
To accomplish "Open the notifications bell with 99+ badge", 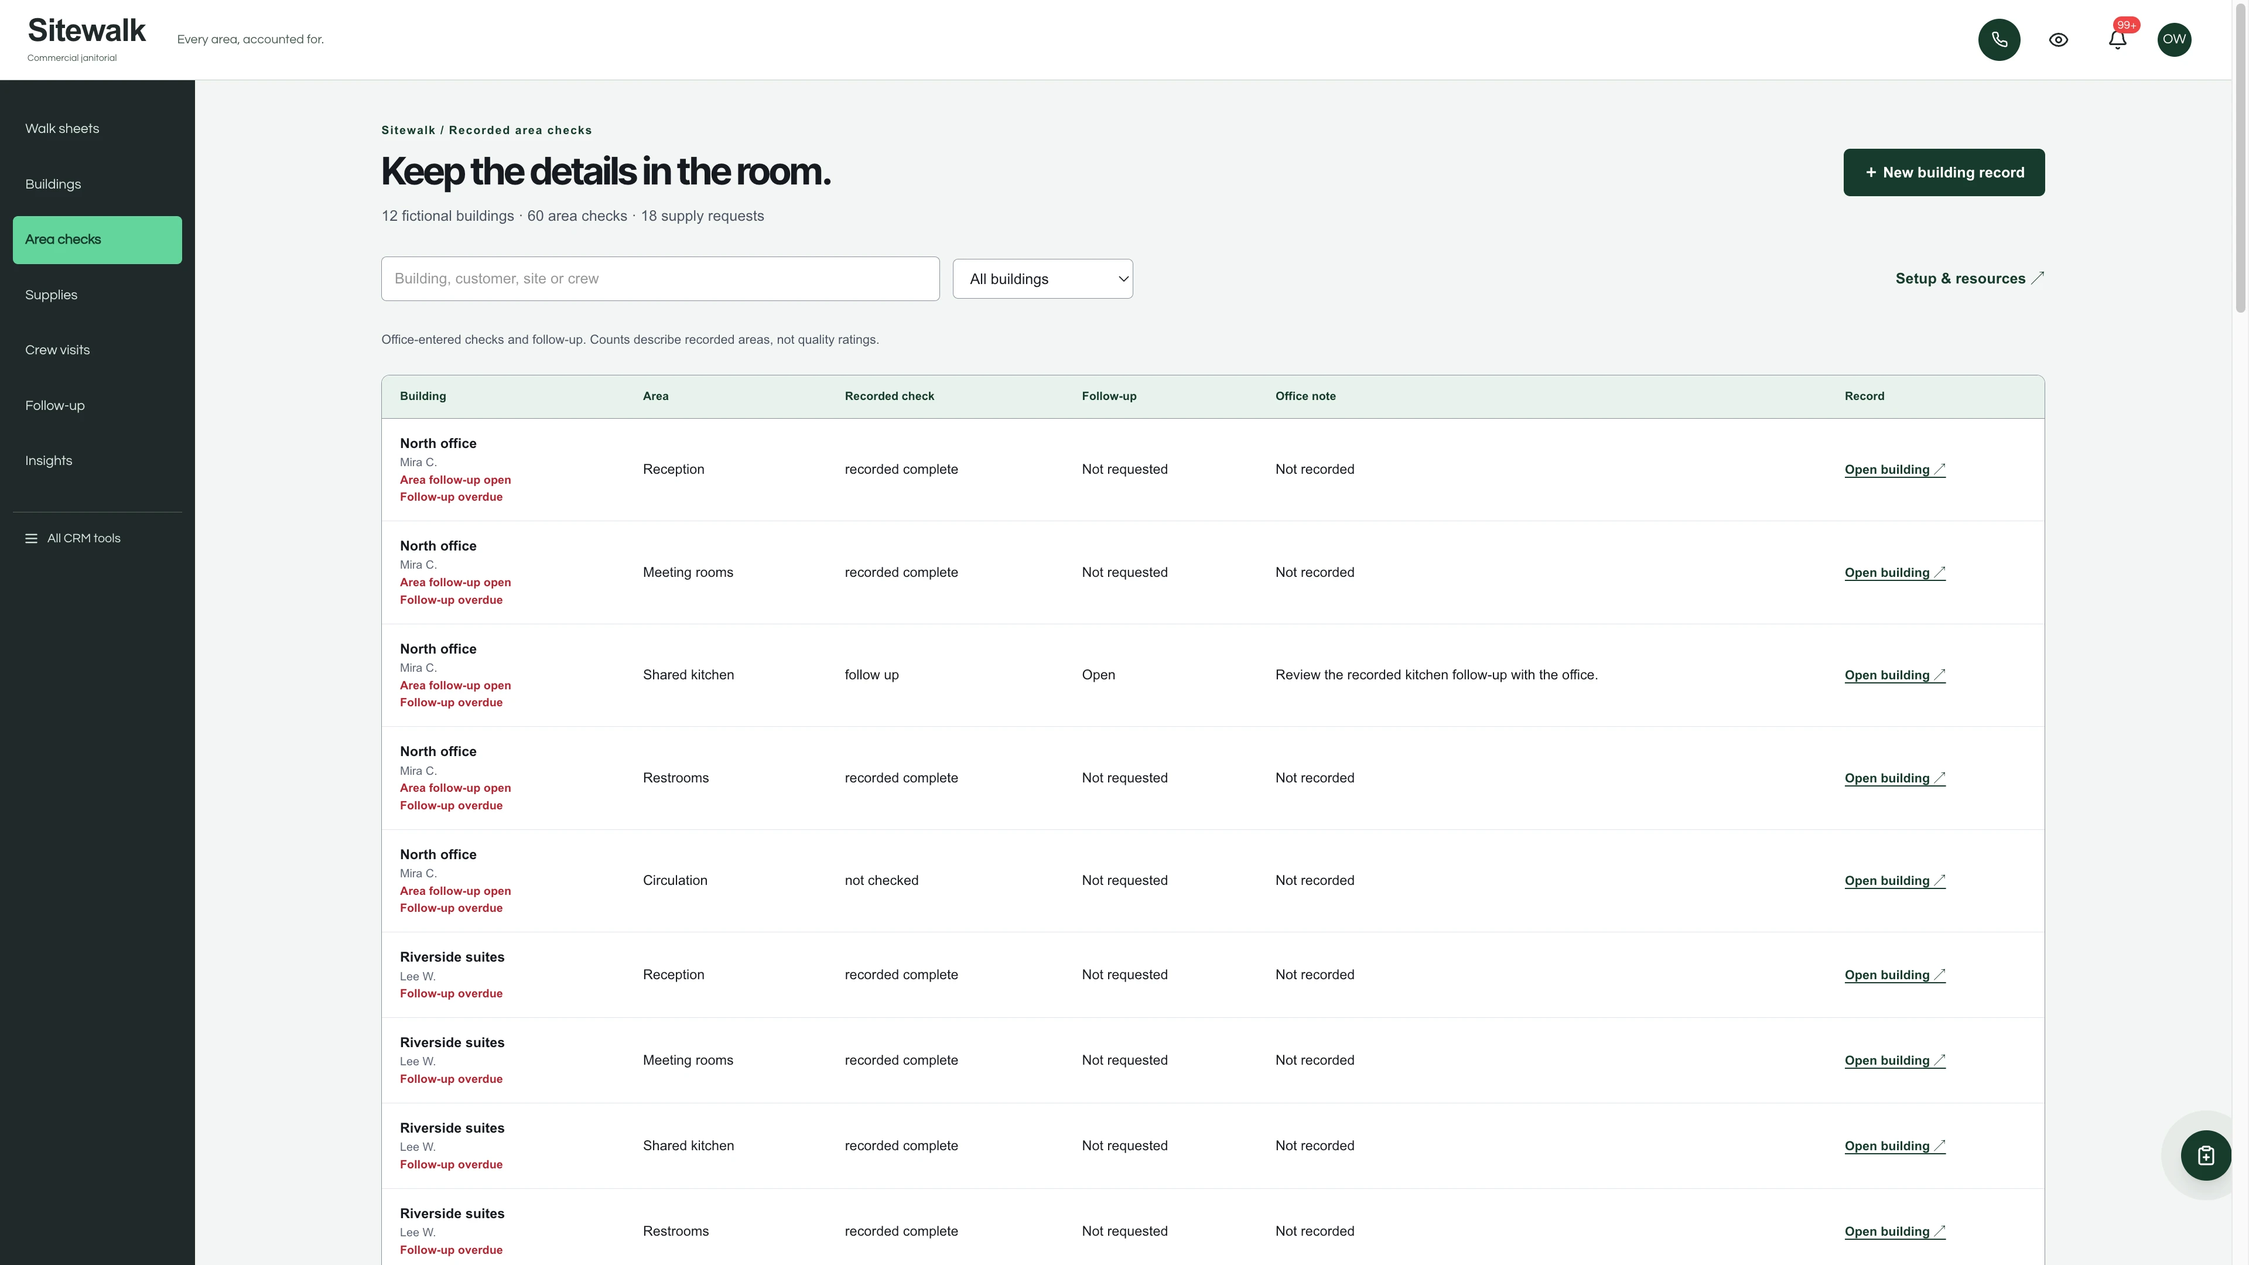I will click(x=2117, y=39).
